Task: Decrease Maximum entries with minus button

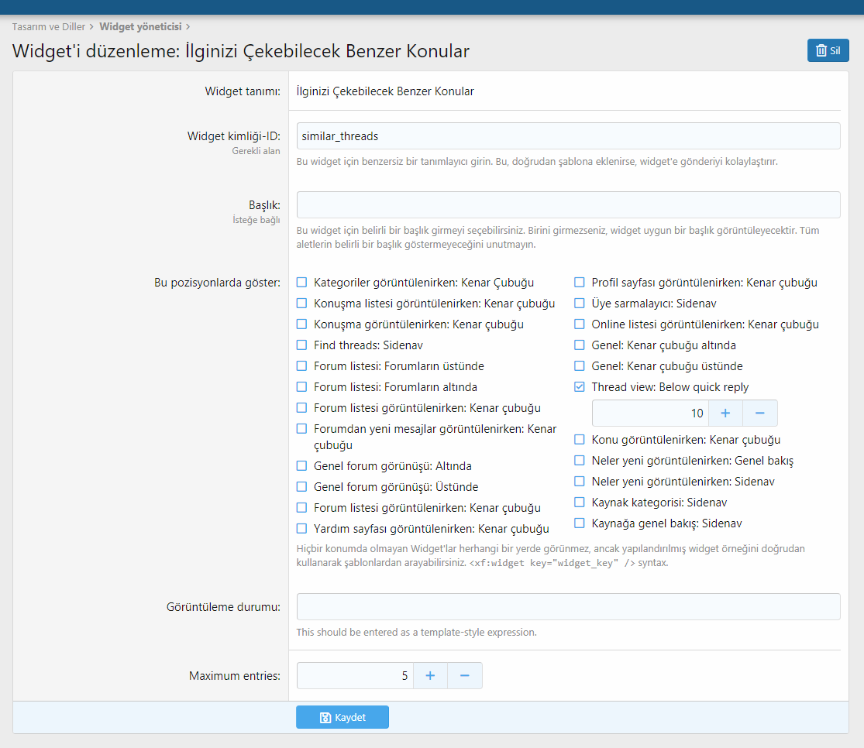Action: point(465,676)
